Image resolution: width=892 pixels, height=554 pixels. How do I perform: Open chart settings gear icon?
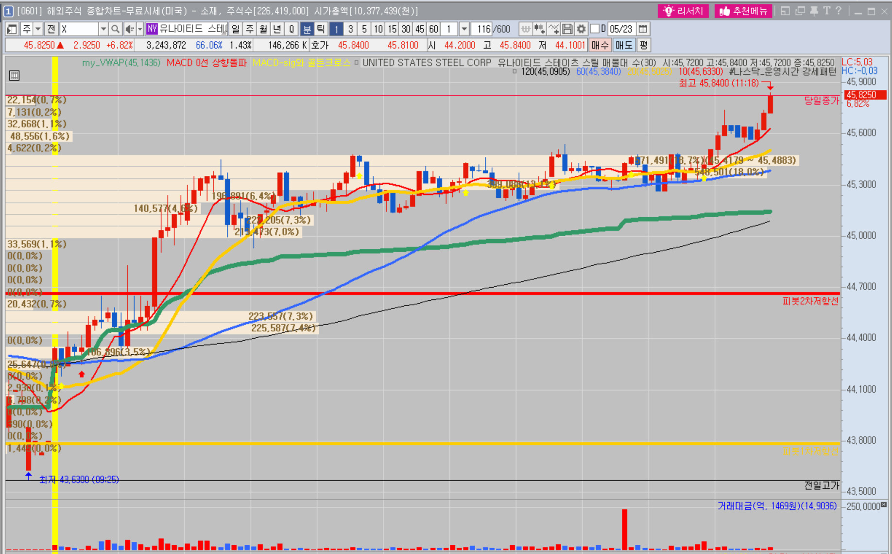(x=581, y=29)
